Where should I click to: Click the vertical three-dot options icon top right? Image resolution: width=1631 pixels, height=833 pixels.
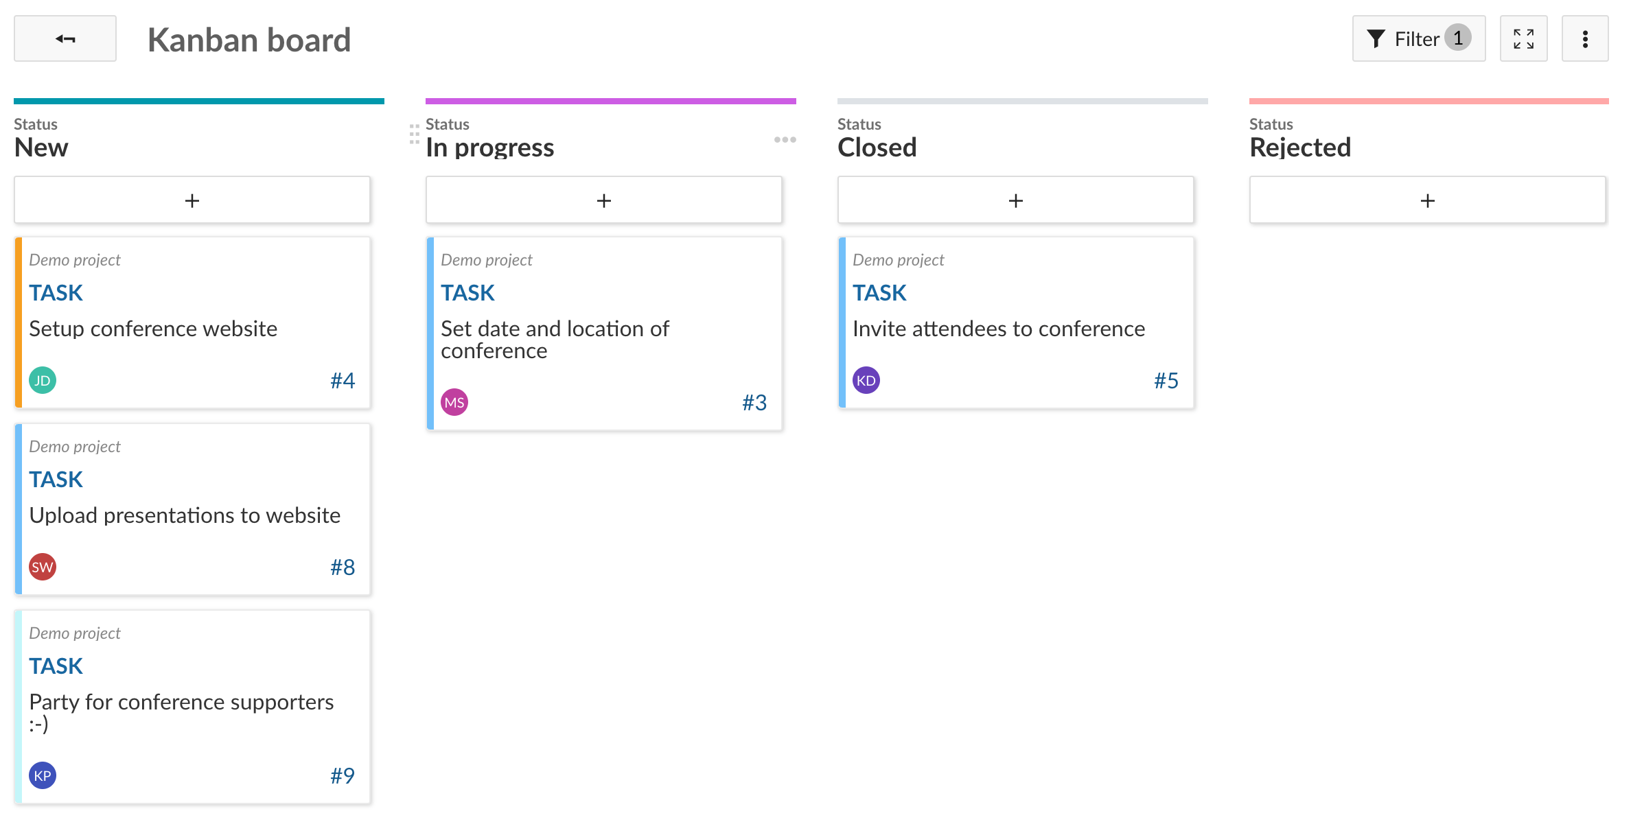(1585, 39)
